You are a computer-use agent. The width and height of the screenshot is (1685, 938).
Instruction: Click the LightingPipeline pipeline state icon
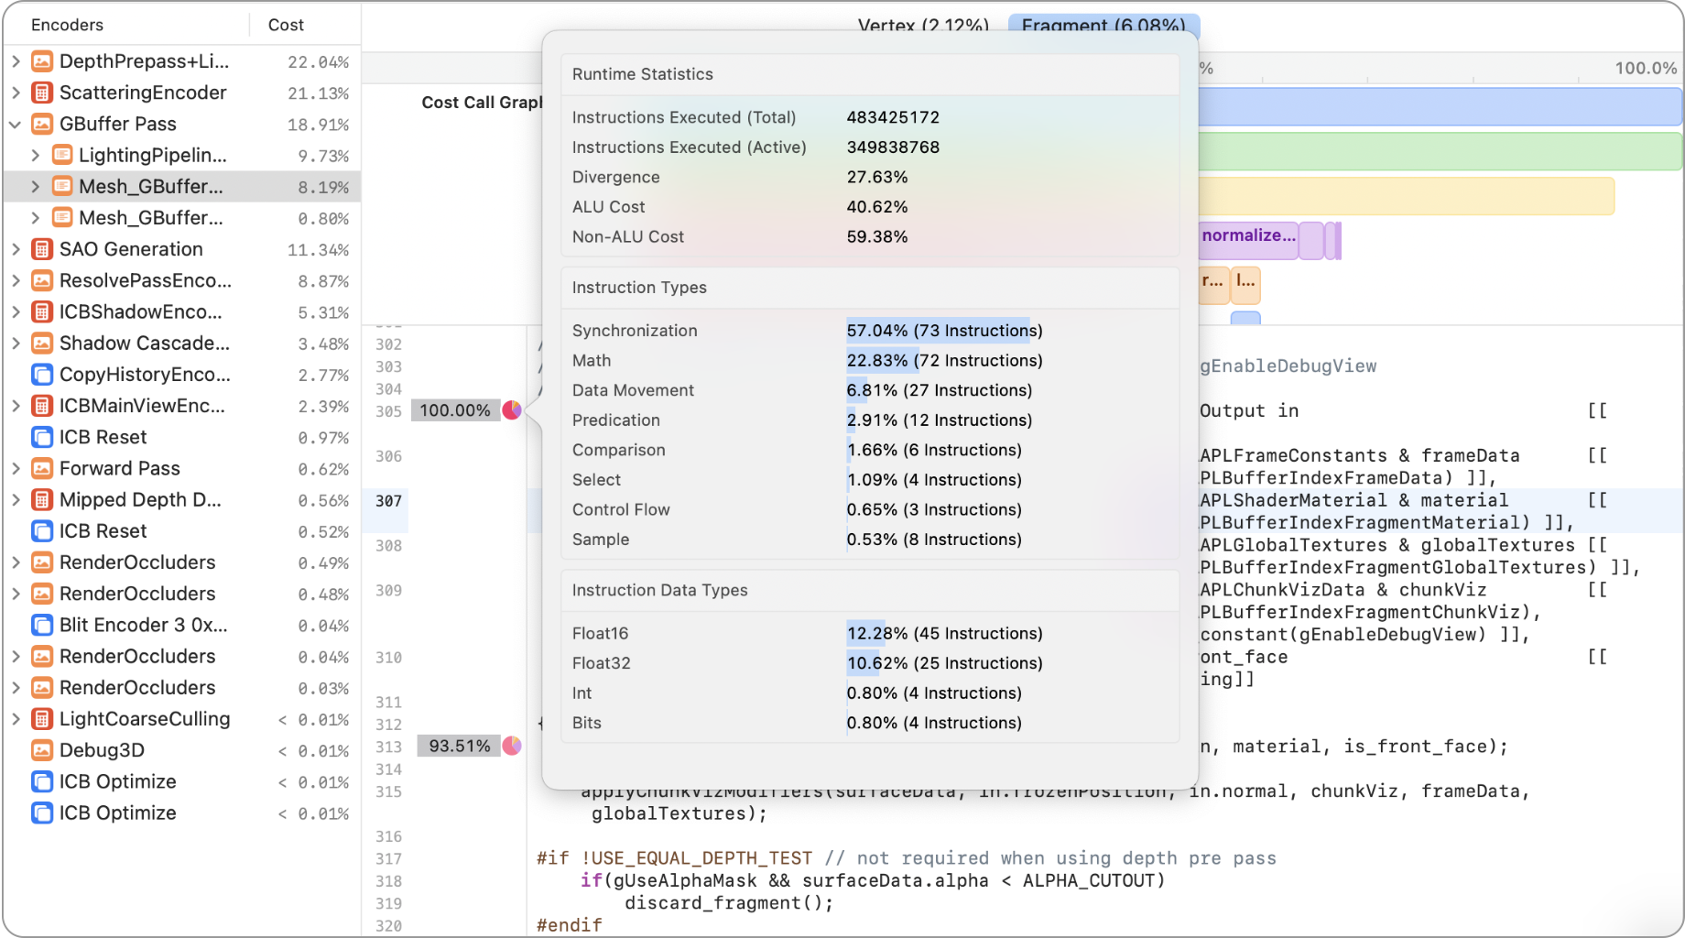(62, 155)
